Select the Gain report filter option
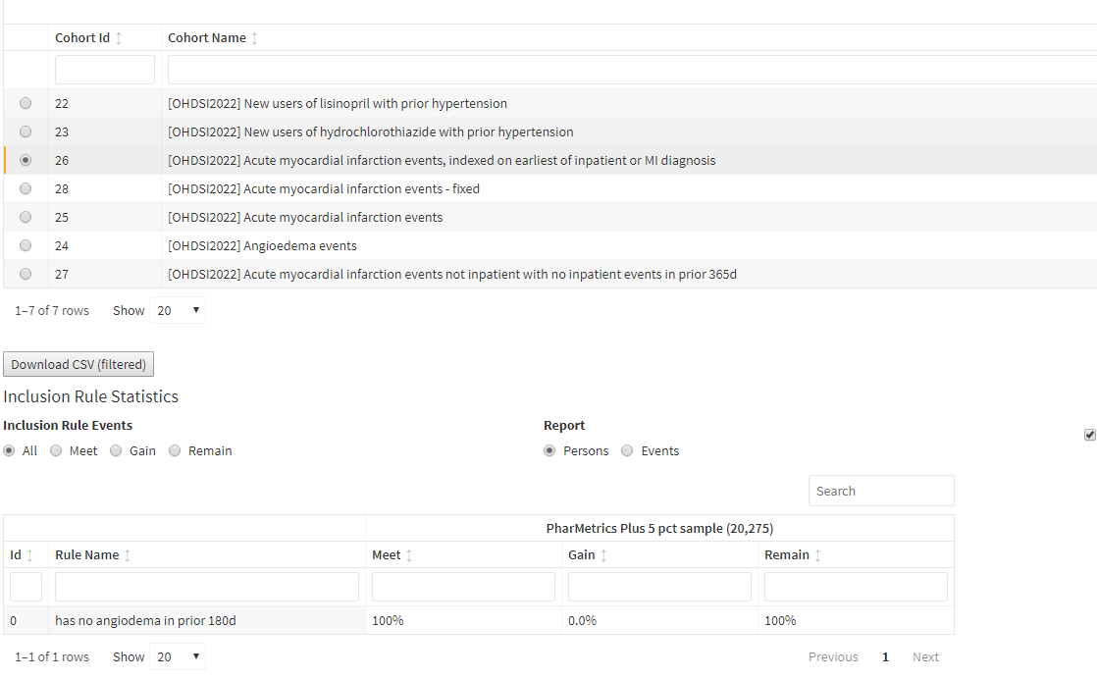The width and height of the screenshot is (1097, 680). click(118, 450)
